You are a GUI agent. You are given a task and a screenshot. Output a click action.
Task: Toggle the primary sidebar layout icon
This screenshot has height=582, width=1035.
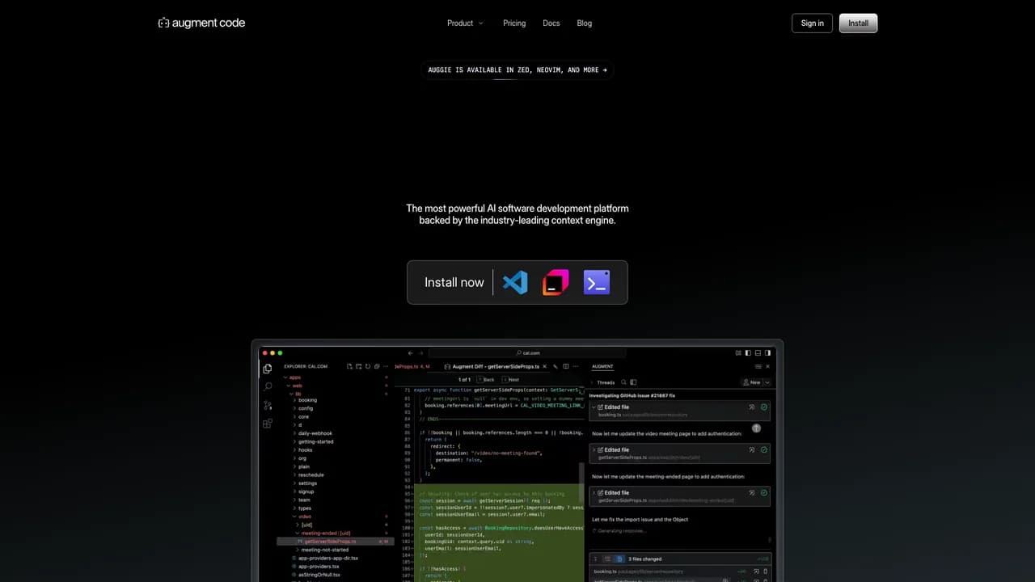tap(748, 353)
